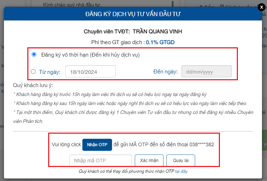Focus the "Nhập mã OTP" input box

101,161
